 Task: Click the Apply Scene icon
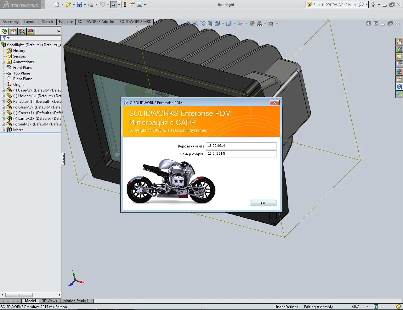click(259, 23)
